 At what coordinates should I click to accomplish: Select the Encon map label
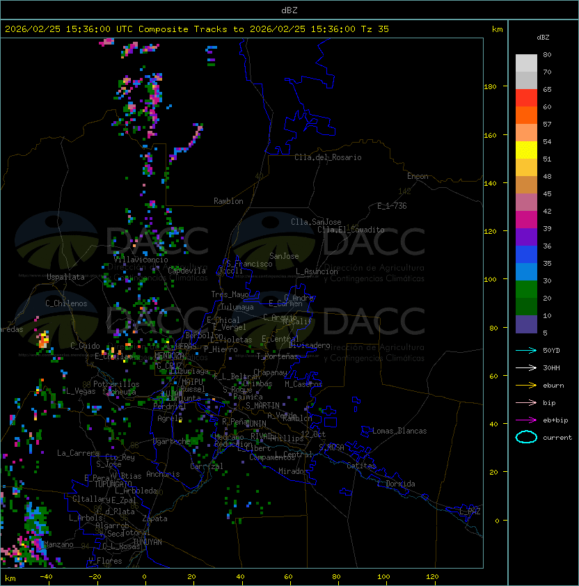point(418,176)
